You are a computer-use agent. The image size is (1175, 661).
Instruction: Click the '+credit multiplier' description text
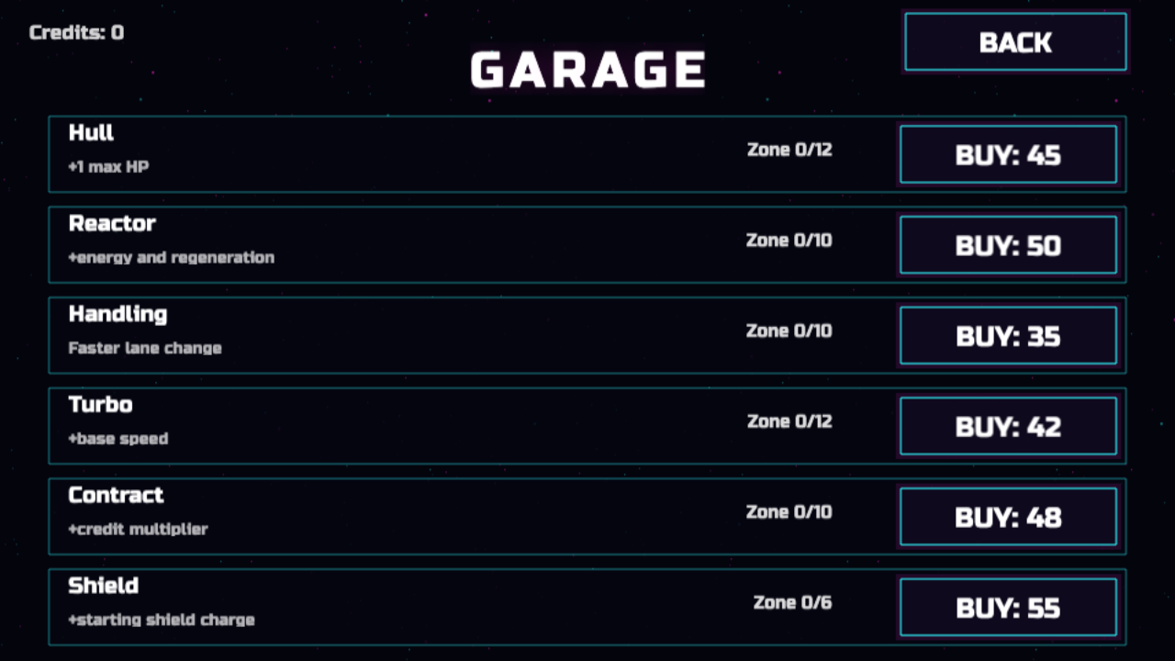138,529
